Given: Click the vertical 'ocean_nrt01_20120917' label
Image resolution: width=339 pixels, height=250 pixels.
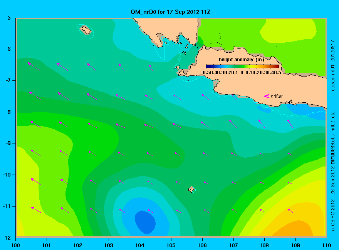Looking at the screenshot, I should pos(333,65).
